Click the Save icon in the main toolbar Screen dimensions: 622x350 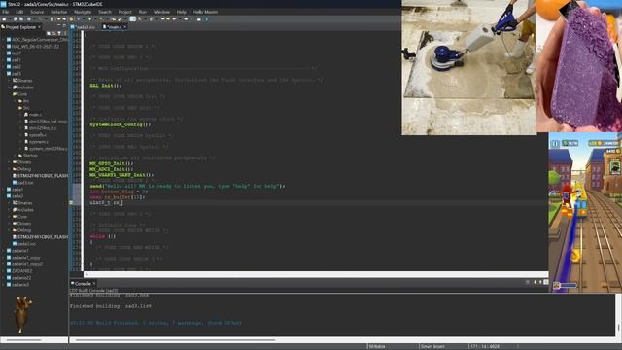coord(16,19)
